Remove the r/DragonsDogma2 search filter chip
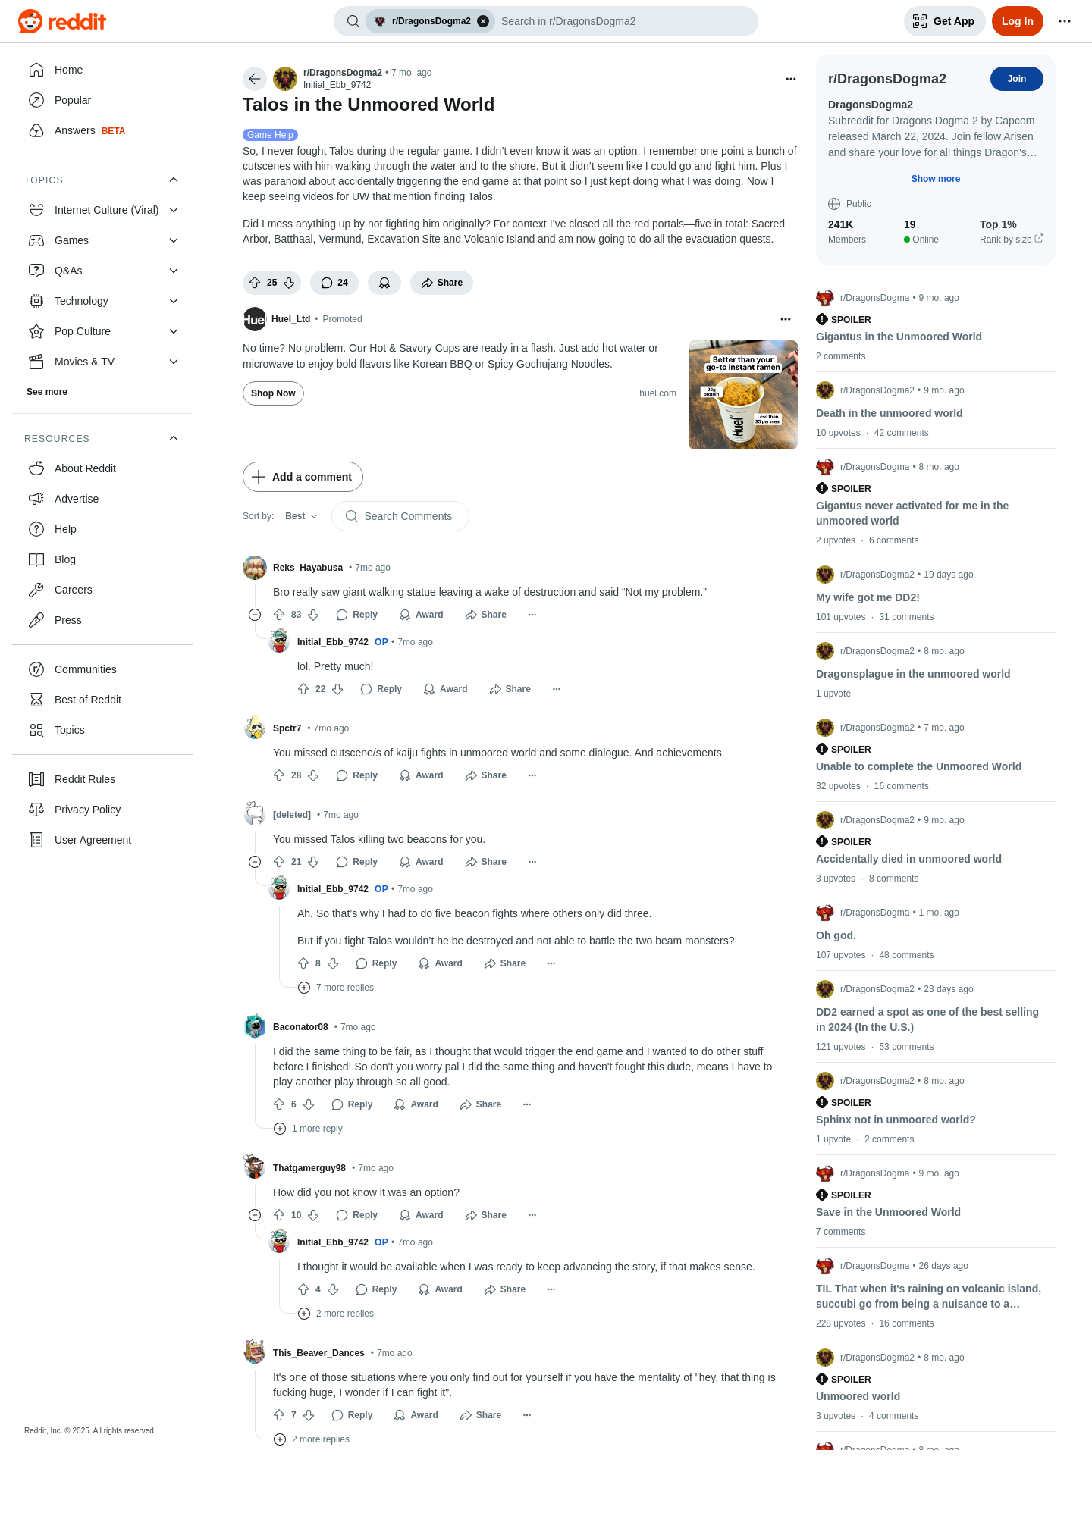1092x1516 pixels. pos(483,21)
